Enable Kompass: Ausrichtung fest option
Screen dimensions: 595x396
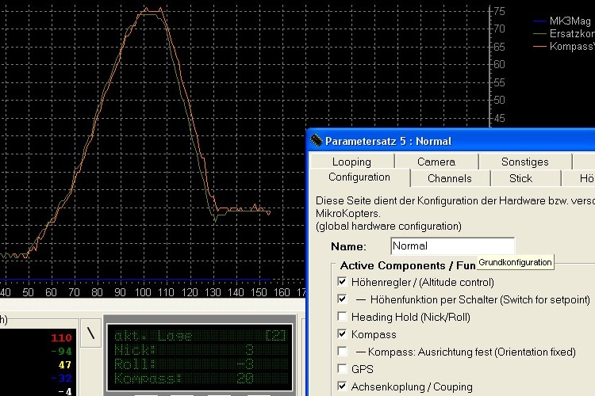click(x=342, y=352)
